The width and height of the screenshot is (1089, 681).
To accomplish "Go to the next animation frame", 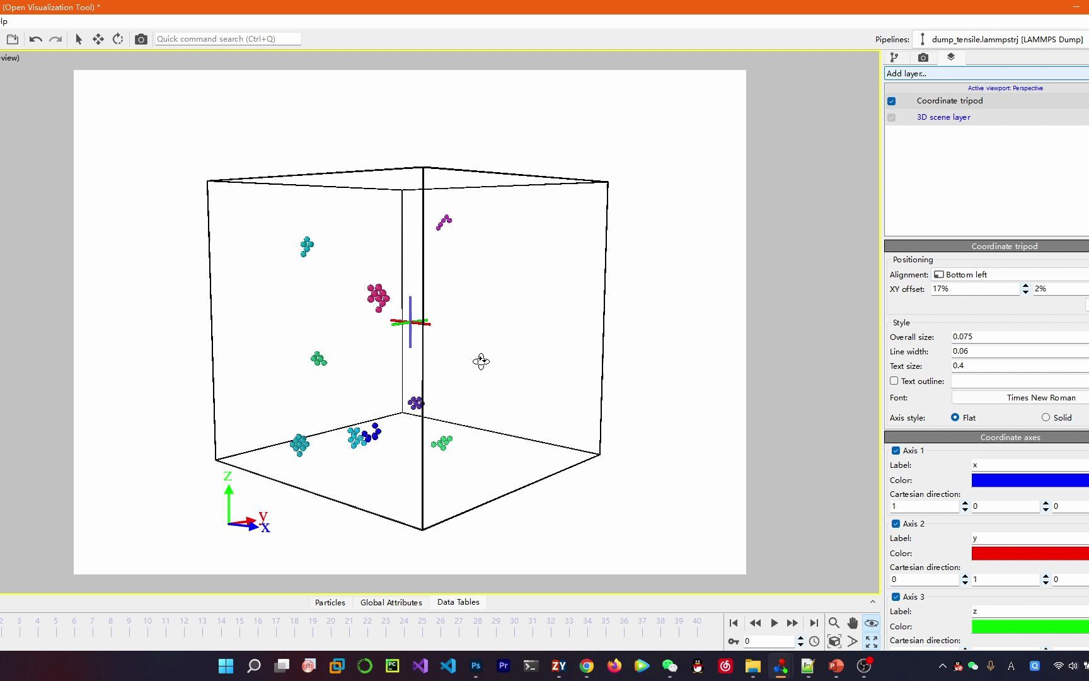I will coord(793,623).
